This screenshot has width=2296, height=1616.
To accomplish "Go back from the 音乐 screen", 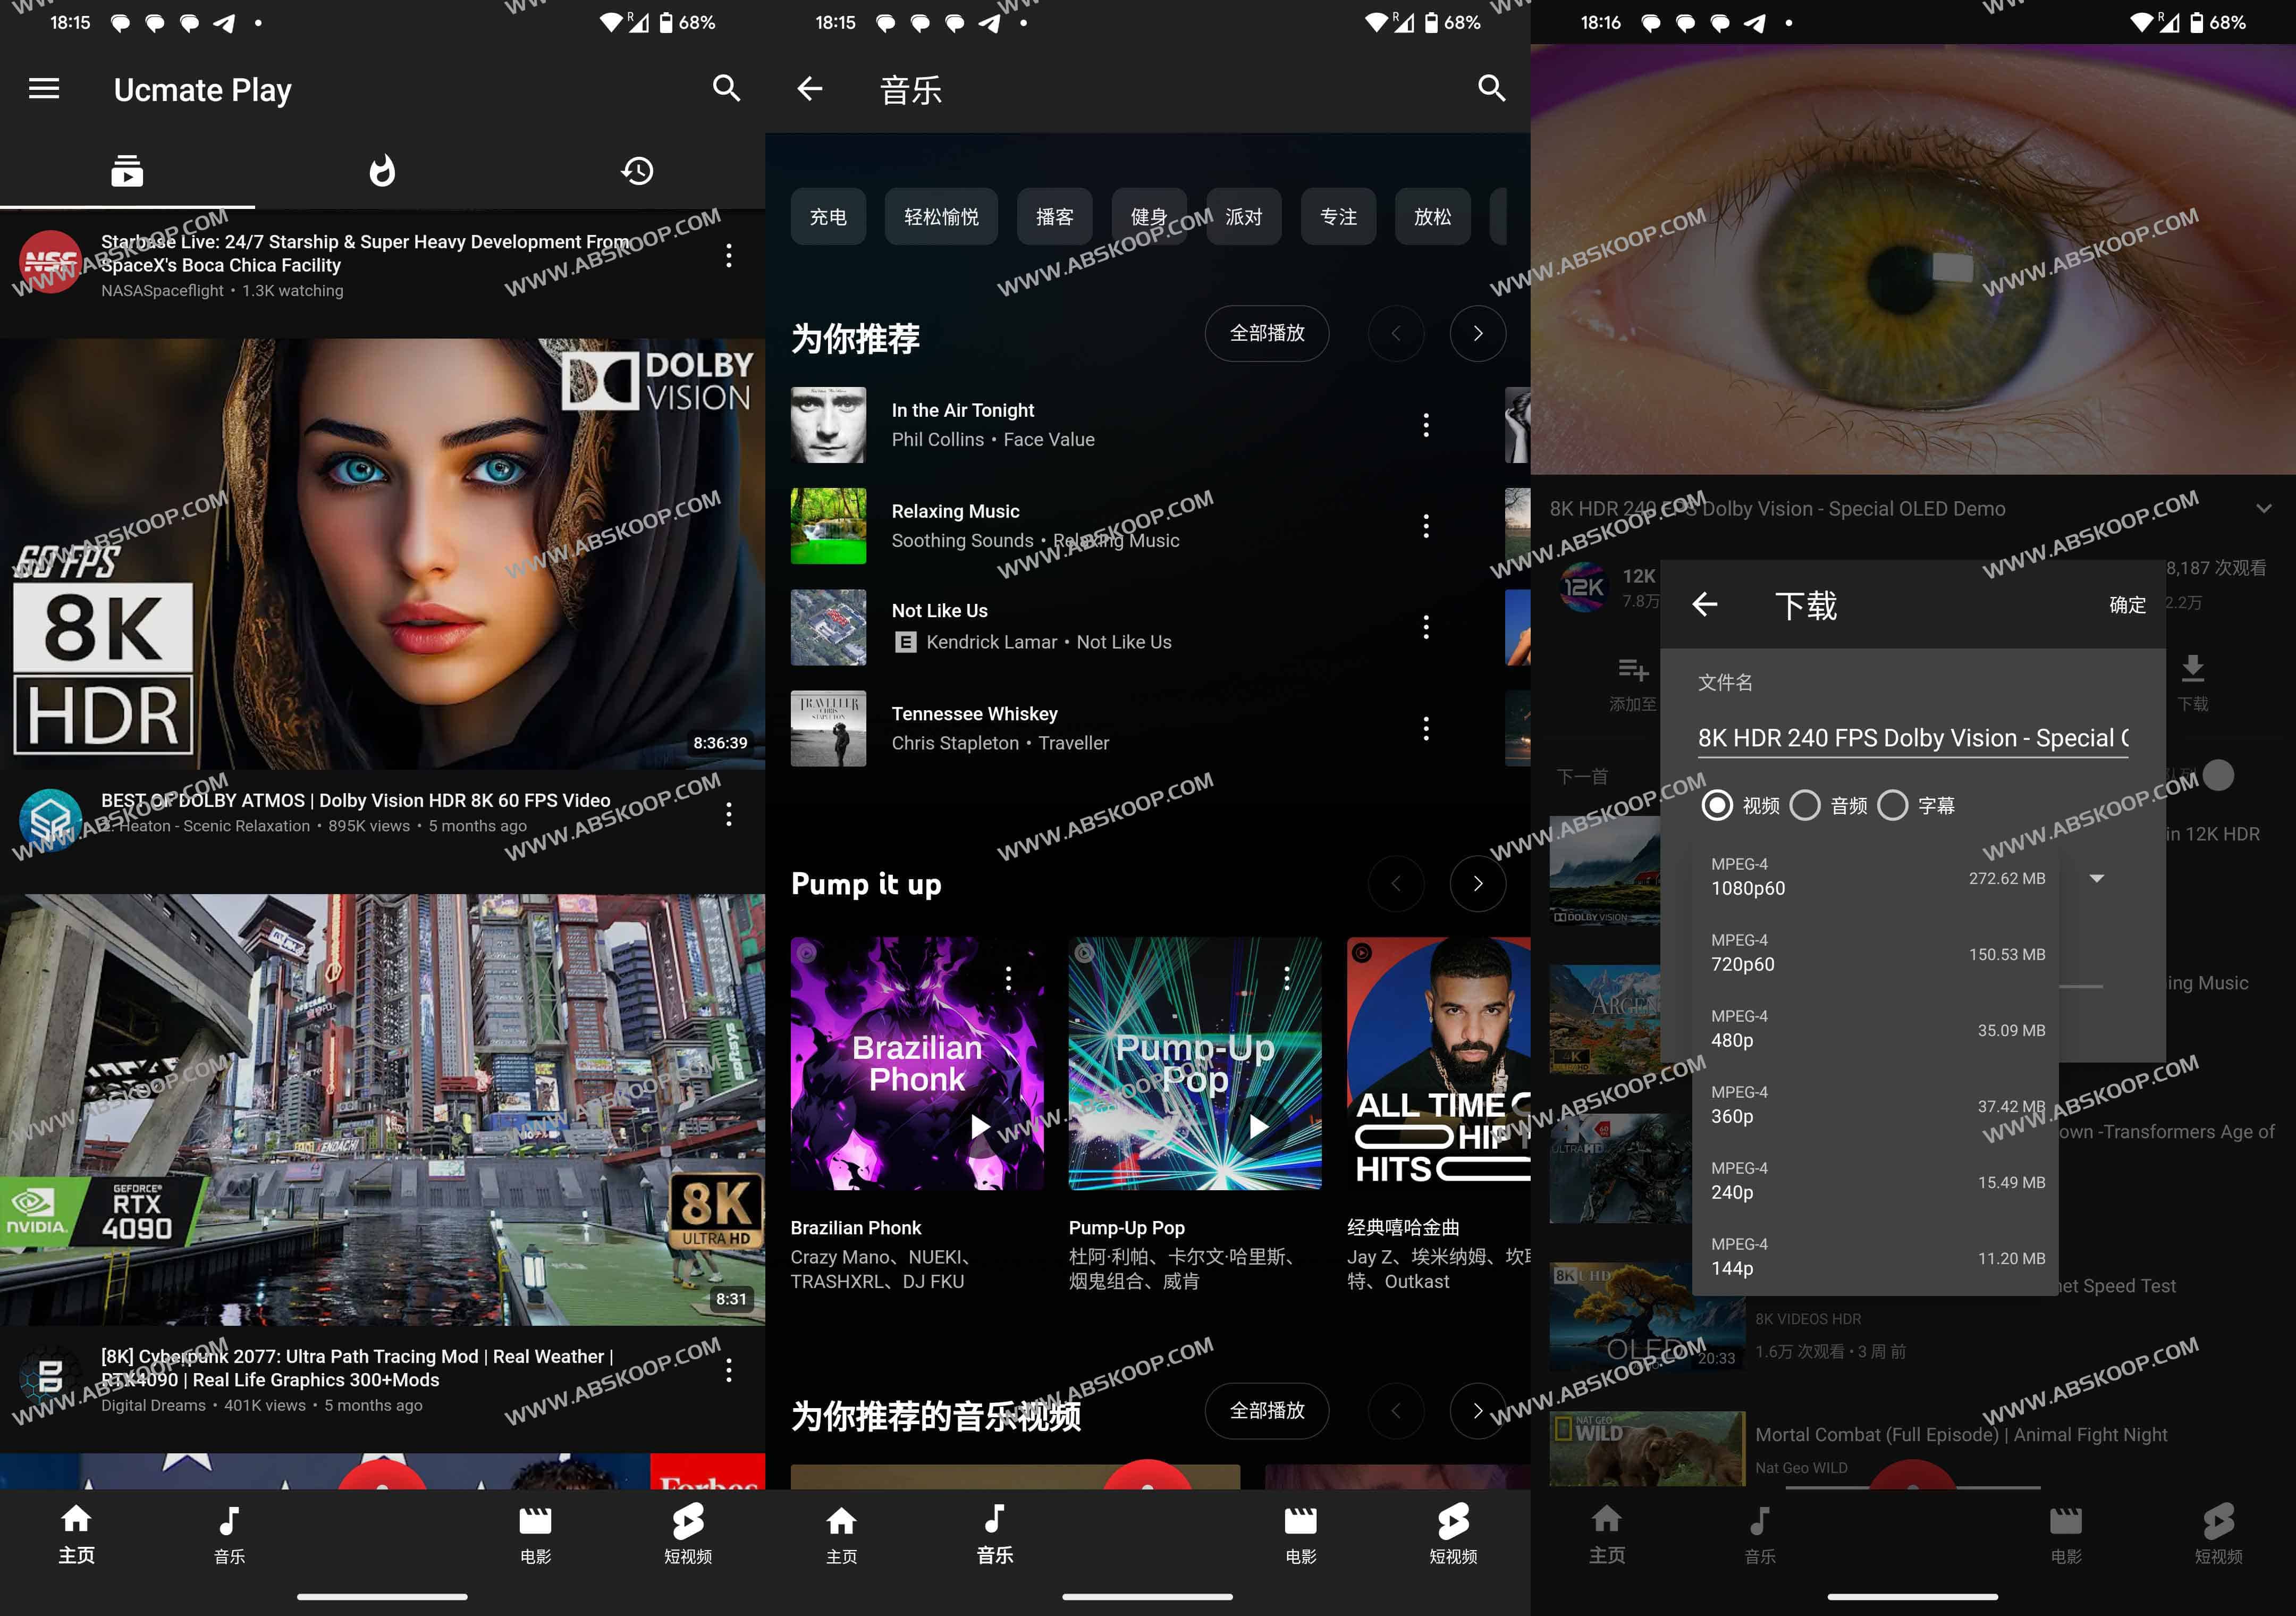I will point(810,89).
